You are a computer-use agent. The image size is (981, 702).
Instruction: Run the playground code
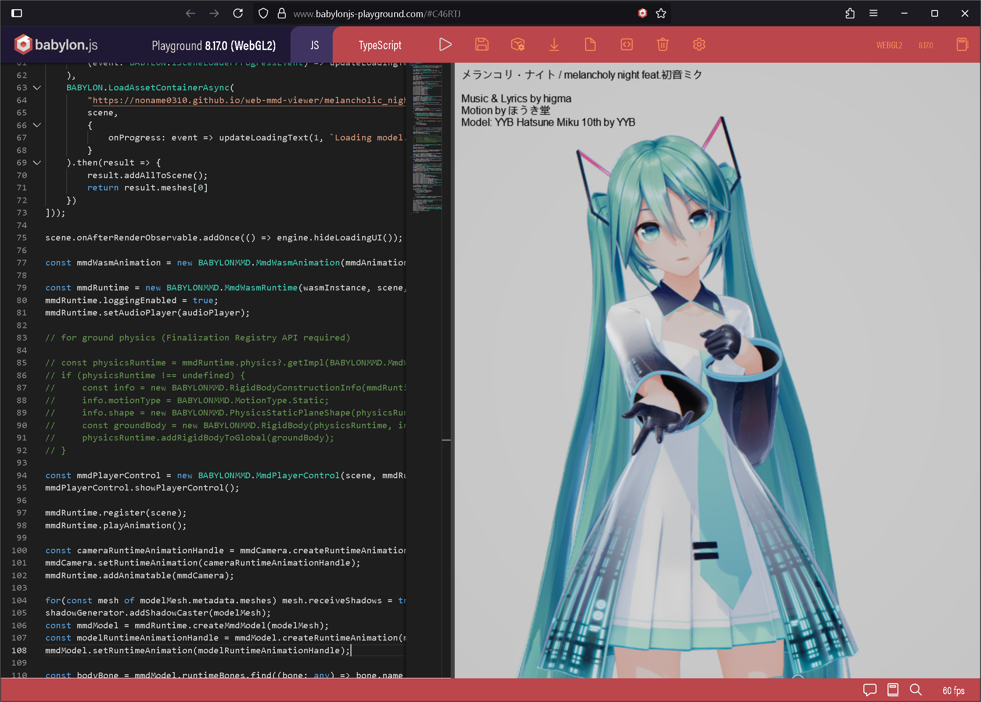tap(446, 44)
